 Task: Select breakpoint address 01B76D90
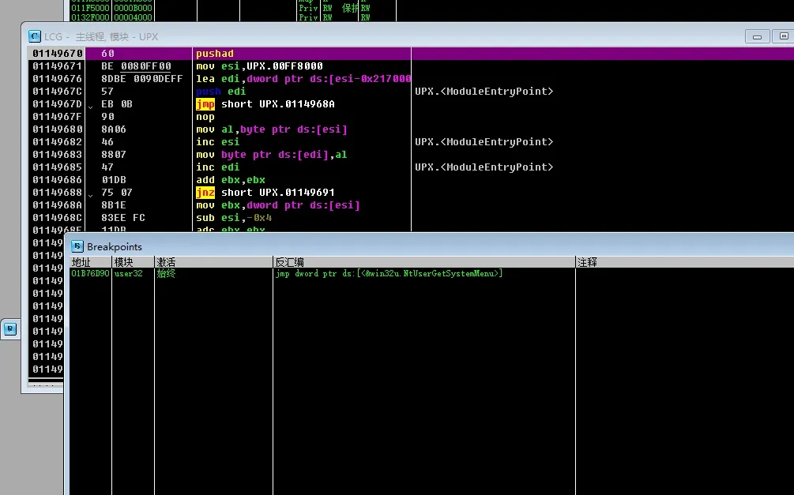coord(90,273)
